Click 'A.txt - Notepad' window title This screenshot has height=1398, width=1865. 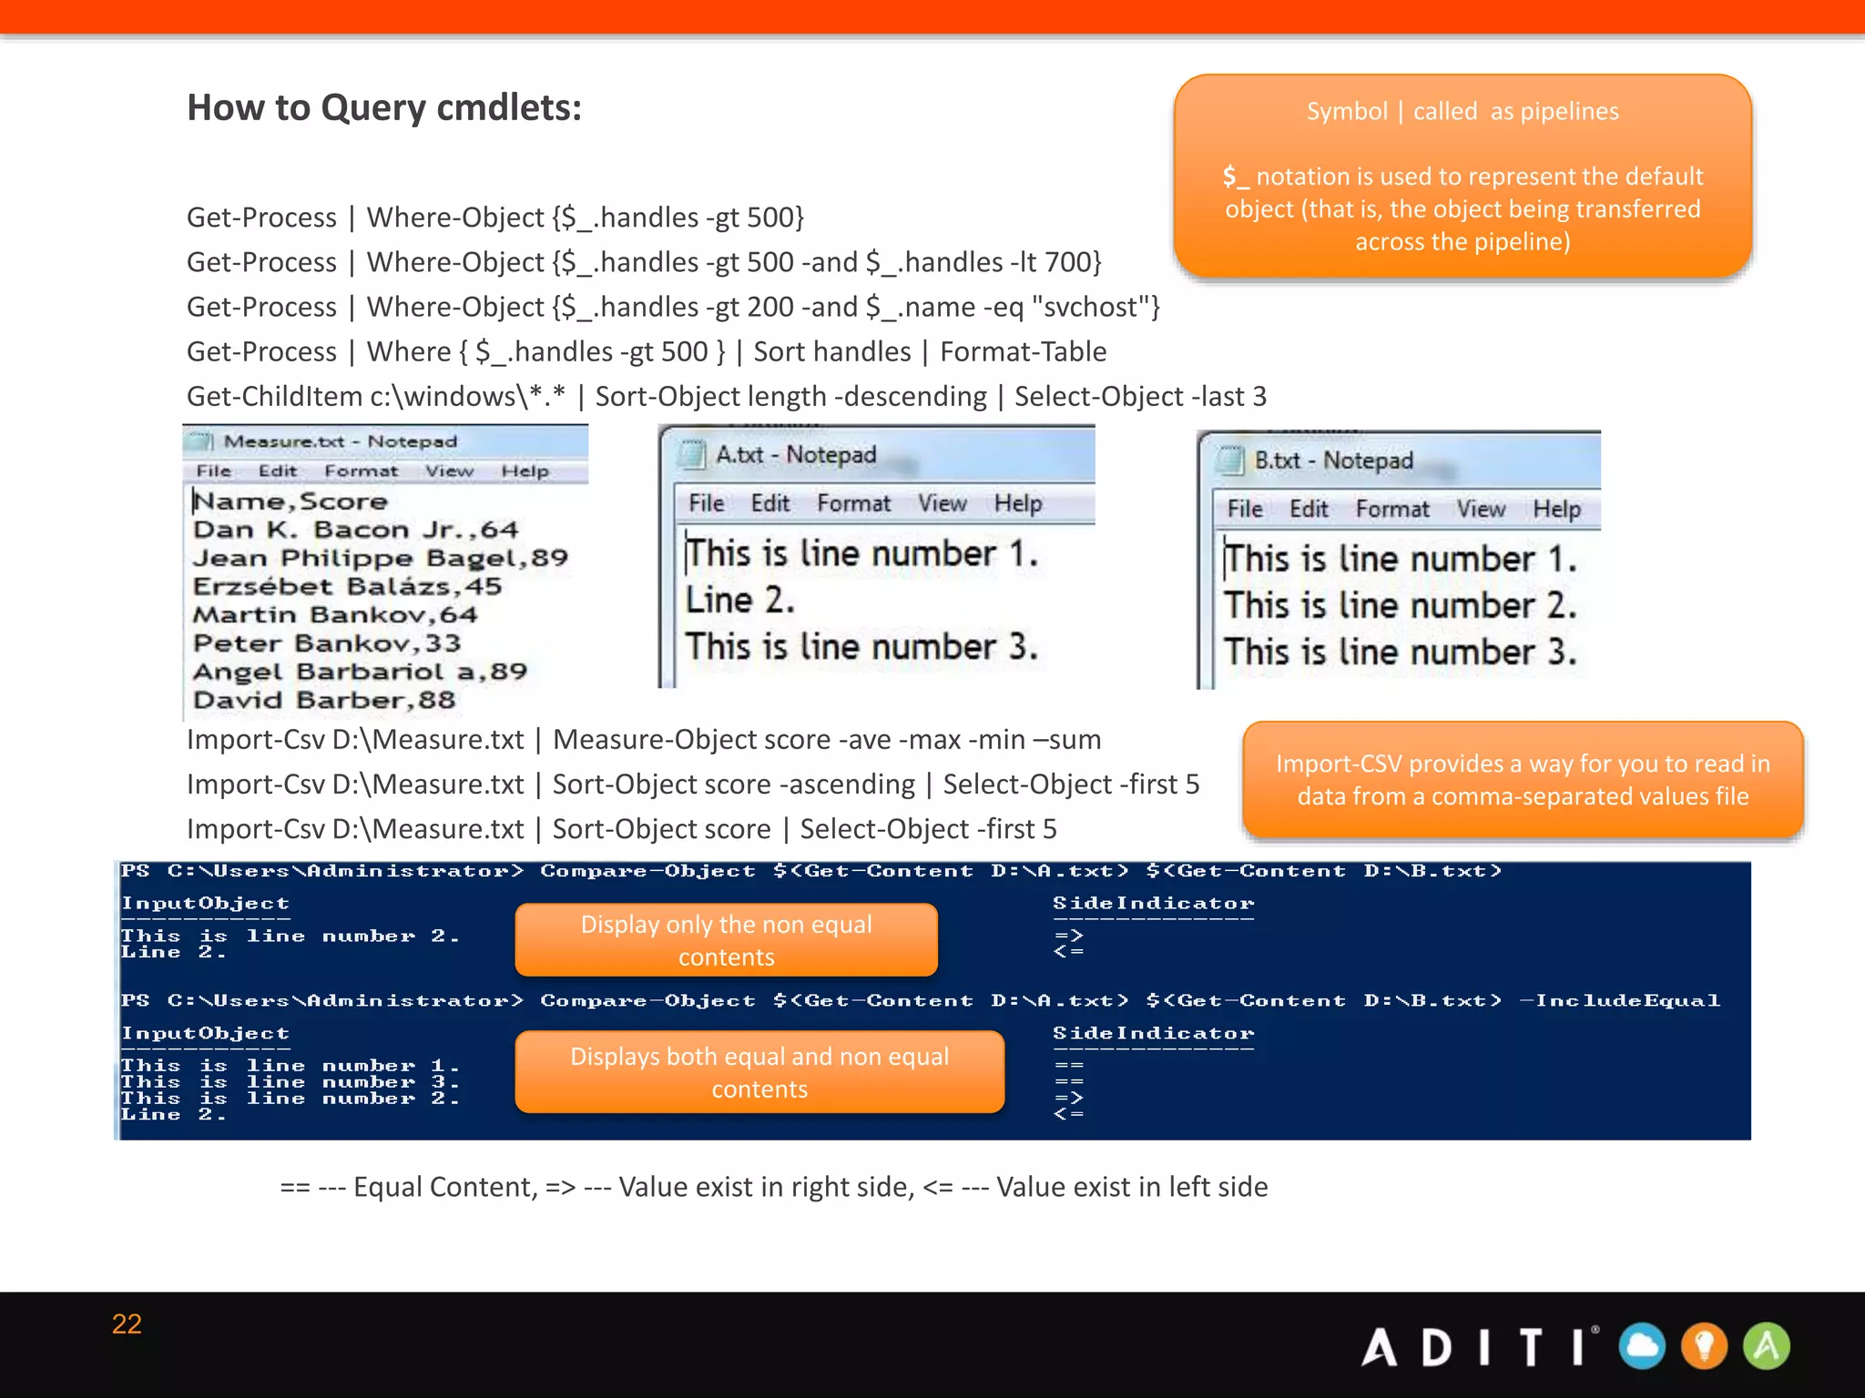click(x=796, y=454)
